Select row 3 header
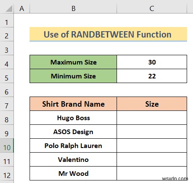The width and height of the screenshot is (193, 183). pos(7,48)
